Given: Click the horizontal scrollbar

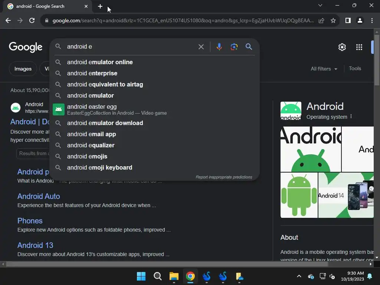Looking at the screenshot, I should pos(167,264).
